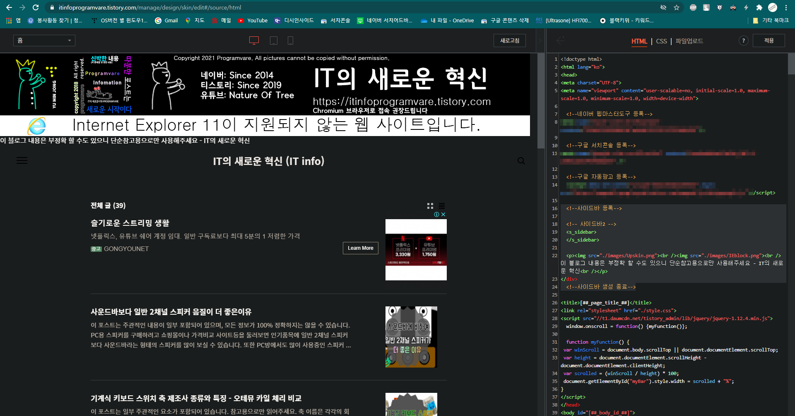The image size is (795, 416).
Task: Open the ad title 슬기로운 스트리밍 생활
Action: tap(130, 223)
